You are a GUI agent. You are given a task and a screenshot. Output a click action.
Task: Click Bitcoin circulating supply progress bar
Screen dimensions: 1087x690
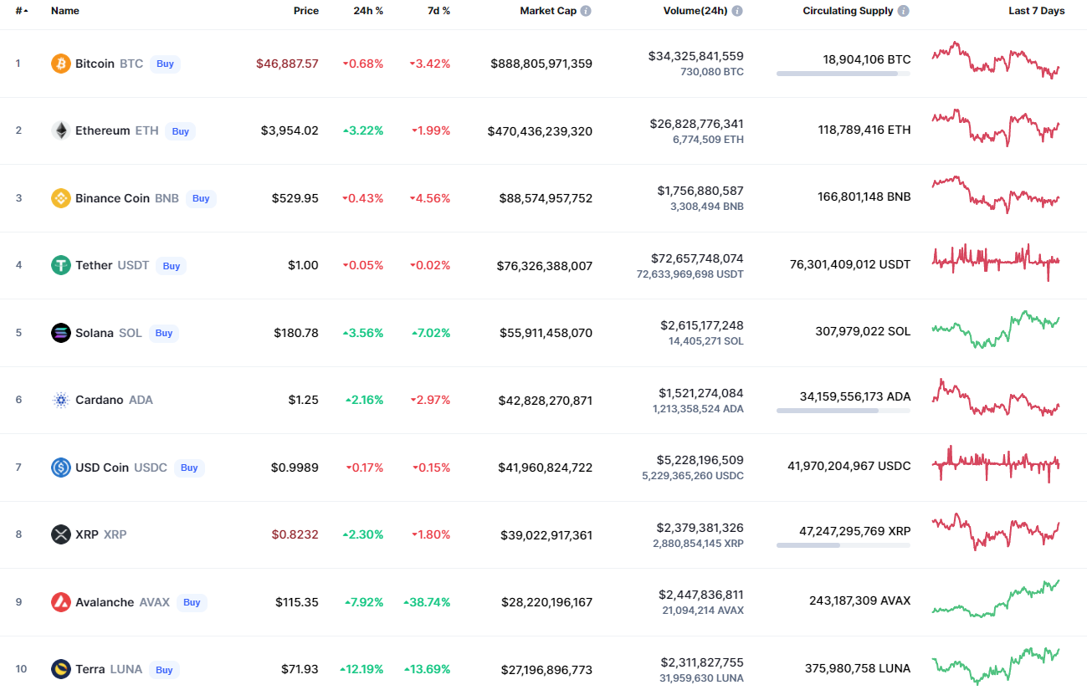coord(843,74)
